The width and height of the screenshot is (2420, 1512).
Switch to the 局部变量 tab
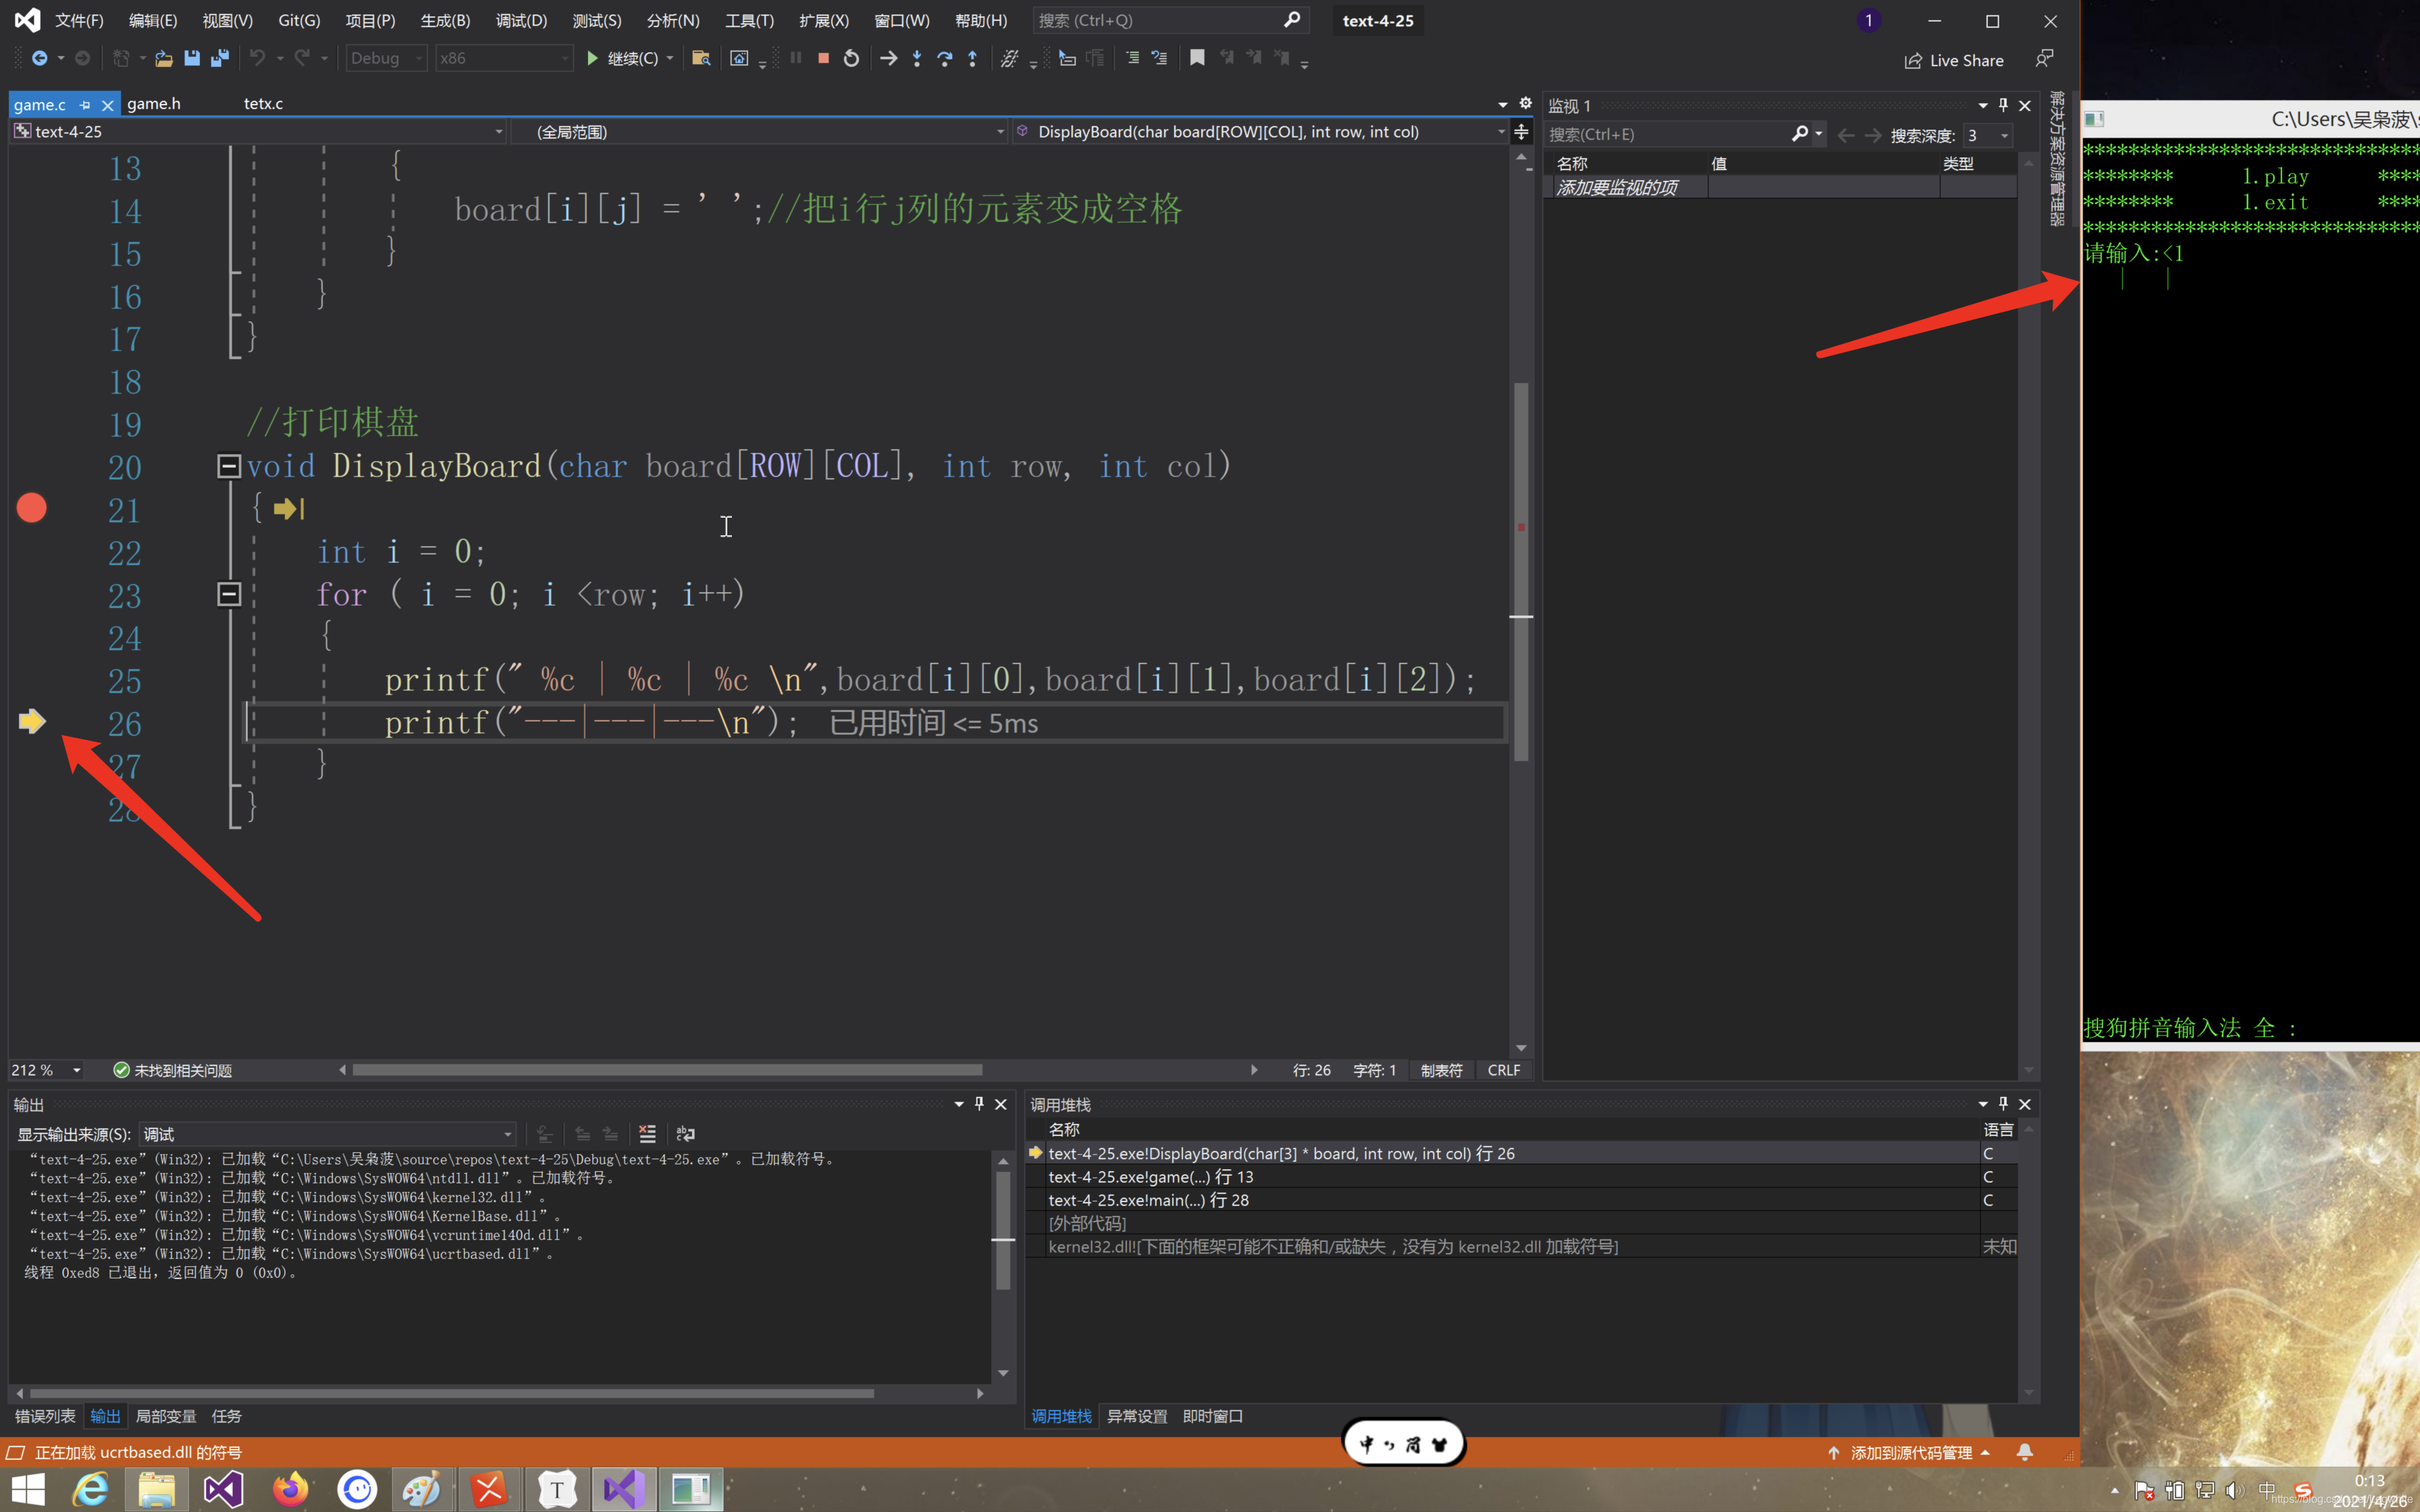point(166,1416)
